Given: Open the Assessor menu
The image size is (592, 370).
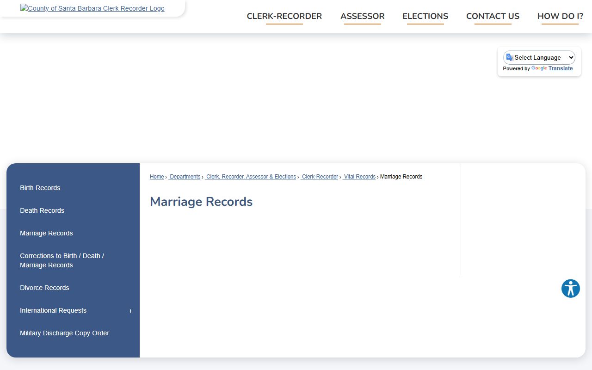Looking at the screenshot, I should (363, 16).
